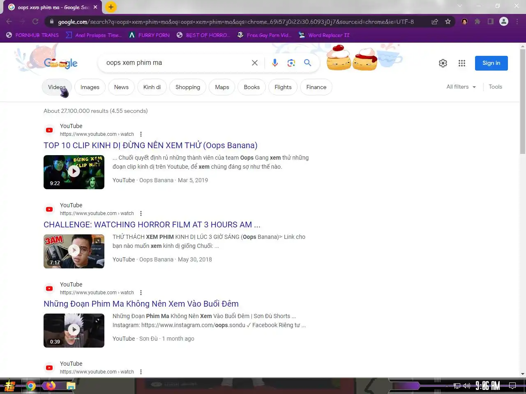Open the Chrome profile avatar

[x=504, y=22]
